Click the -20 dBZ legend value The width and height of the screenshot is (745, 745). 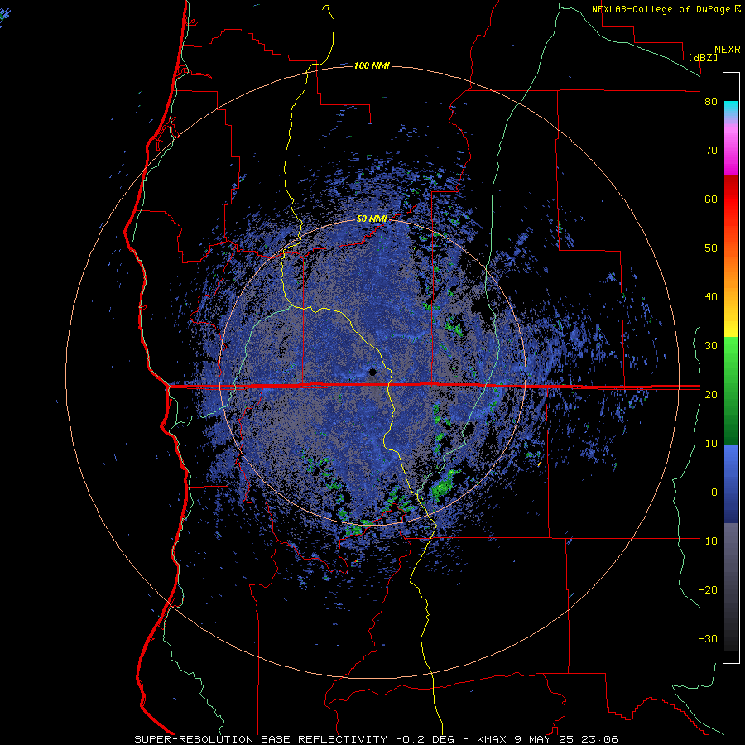708,589
